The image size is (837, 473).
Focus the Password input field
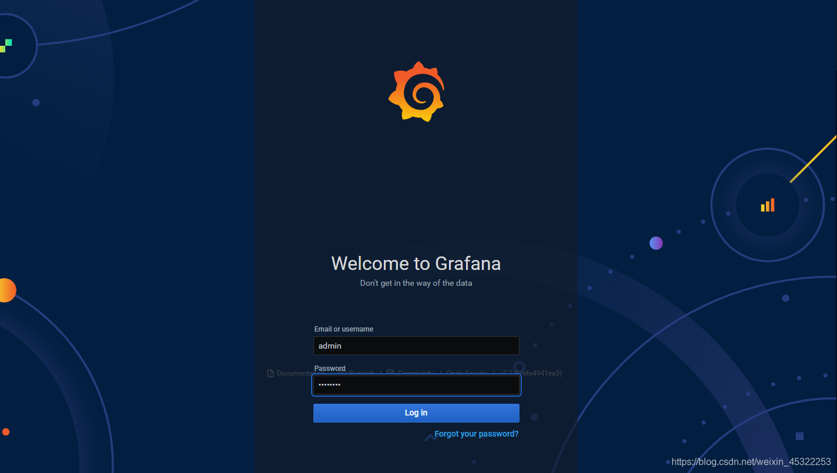416,385
